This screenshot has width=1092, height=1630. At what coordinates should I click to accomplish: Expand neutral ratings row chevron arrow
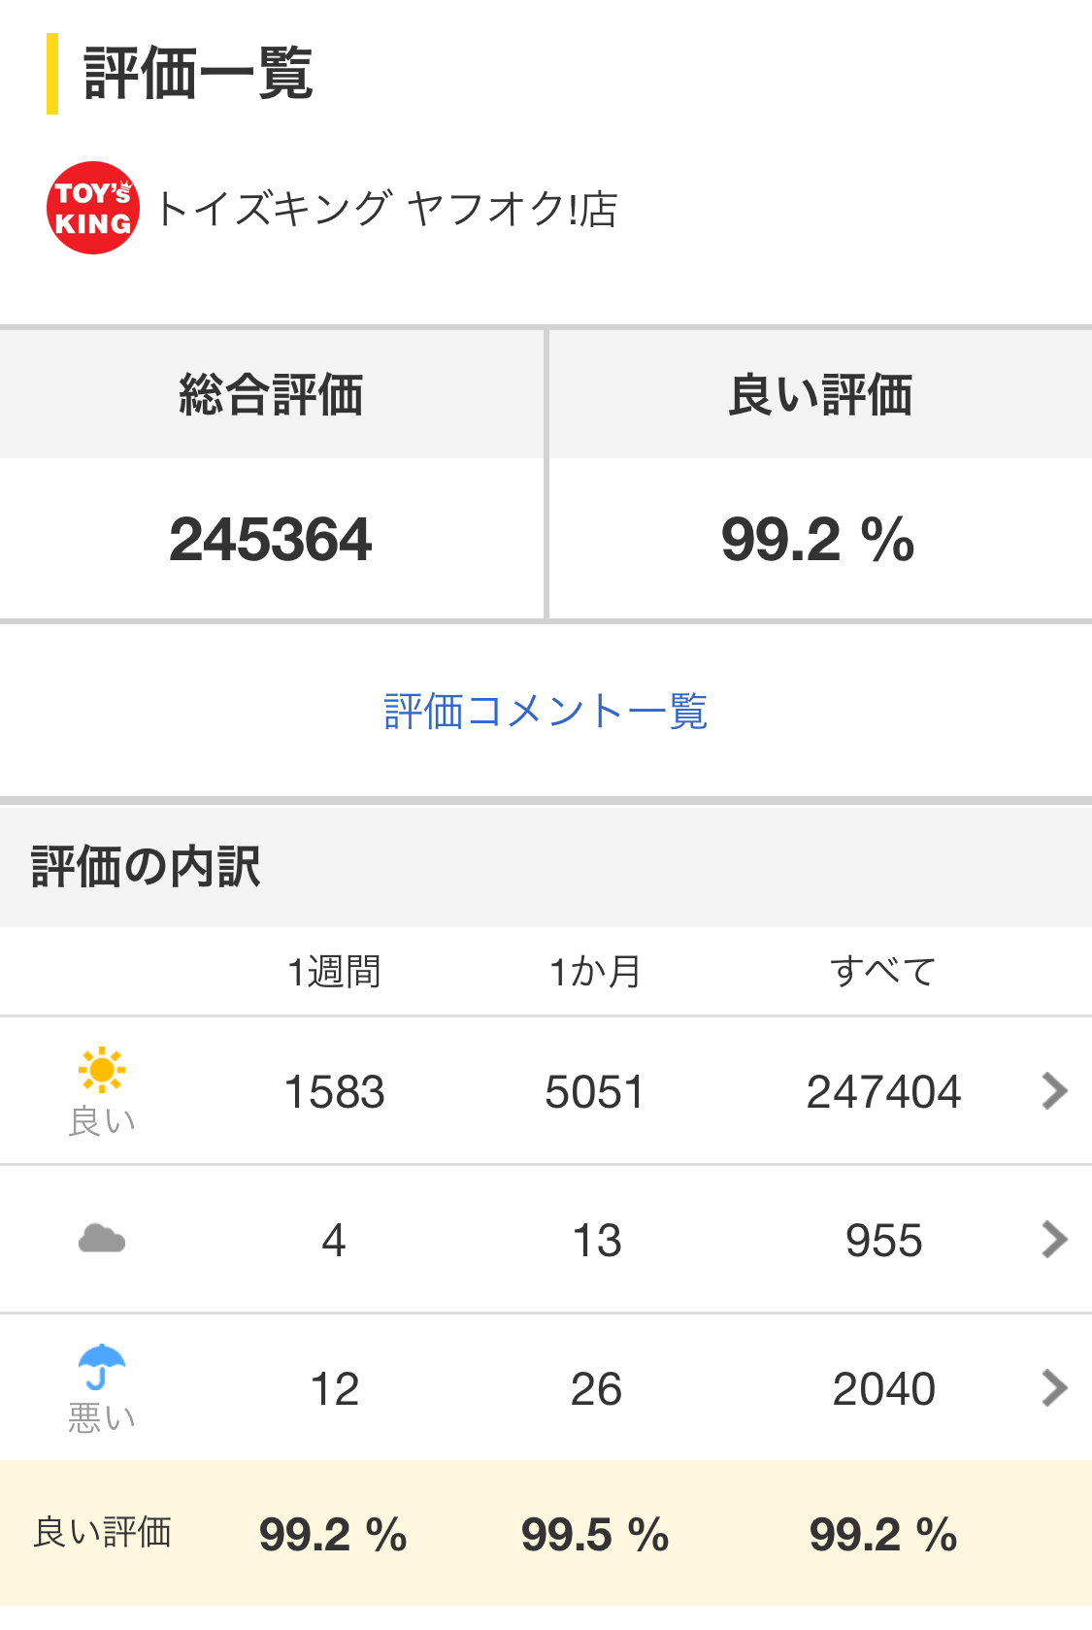coord(1054,1240)
